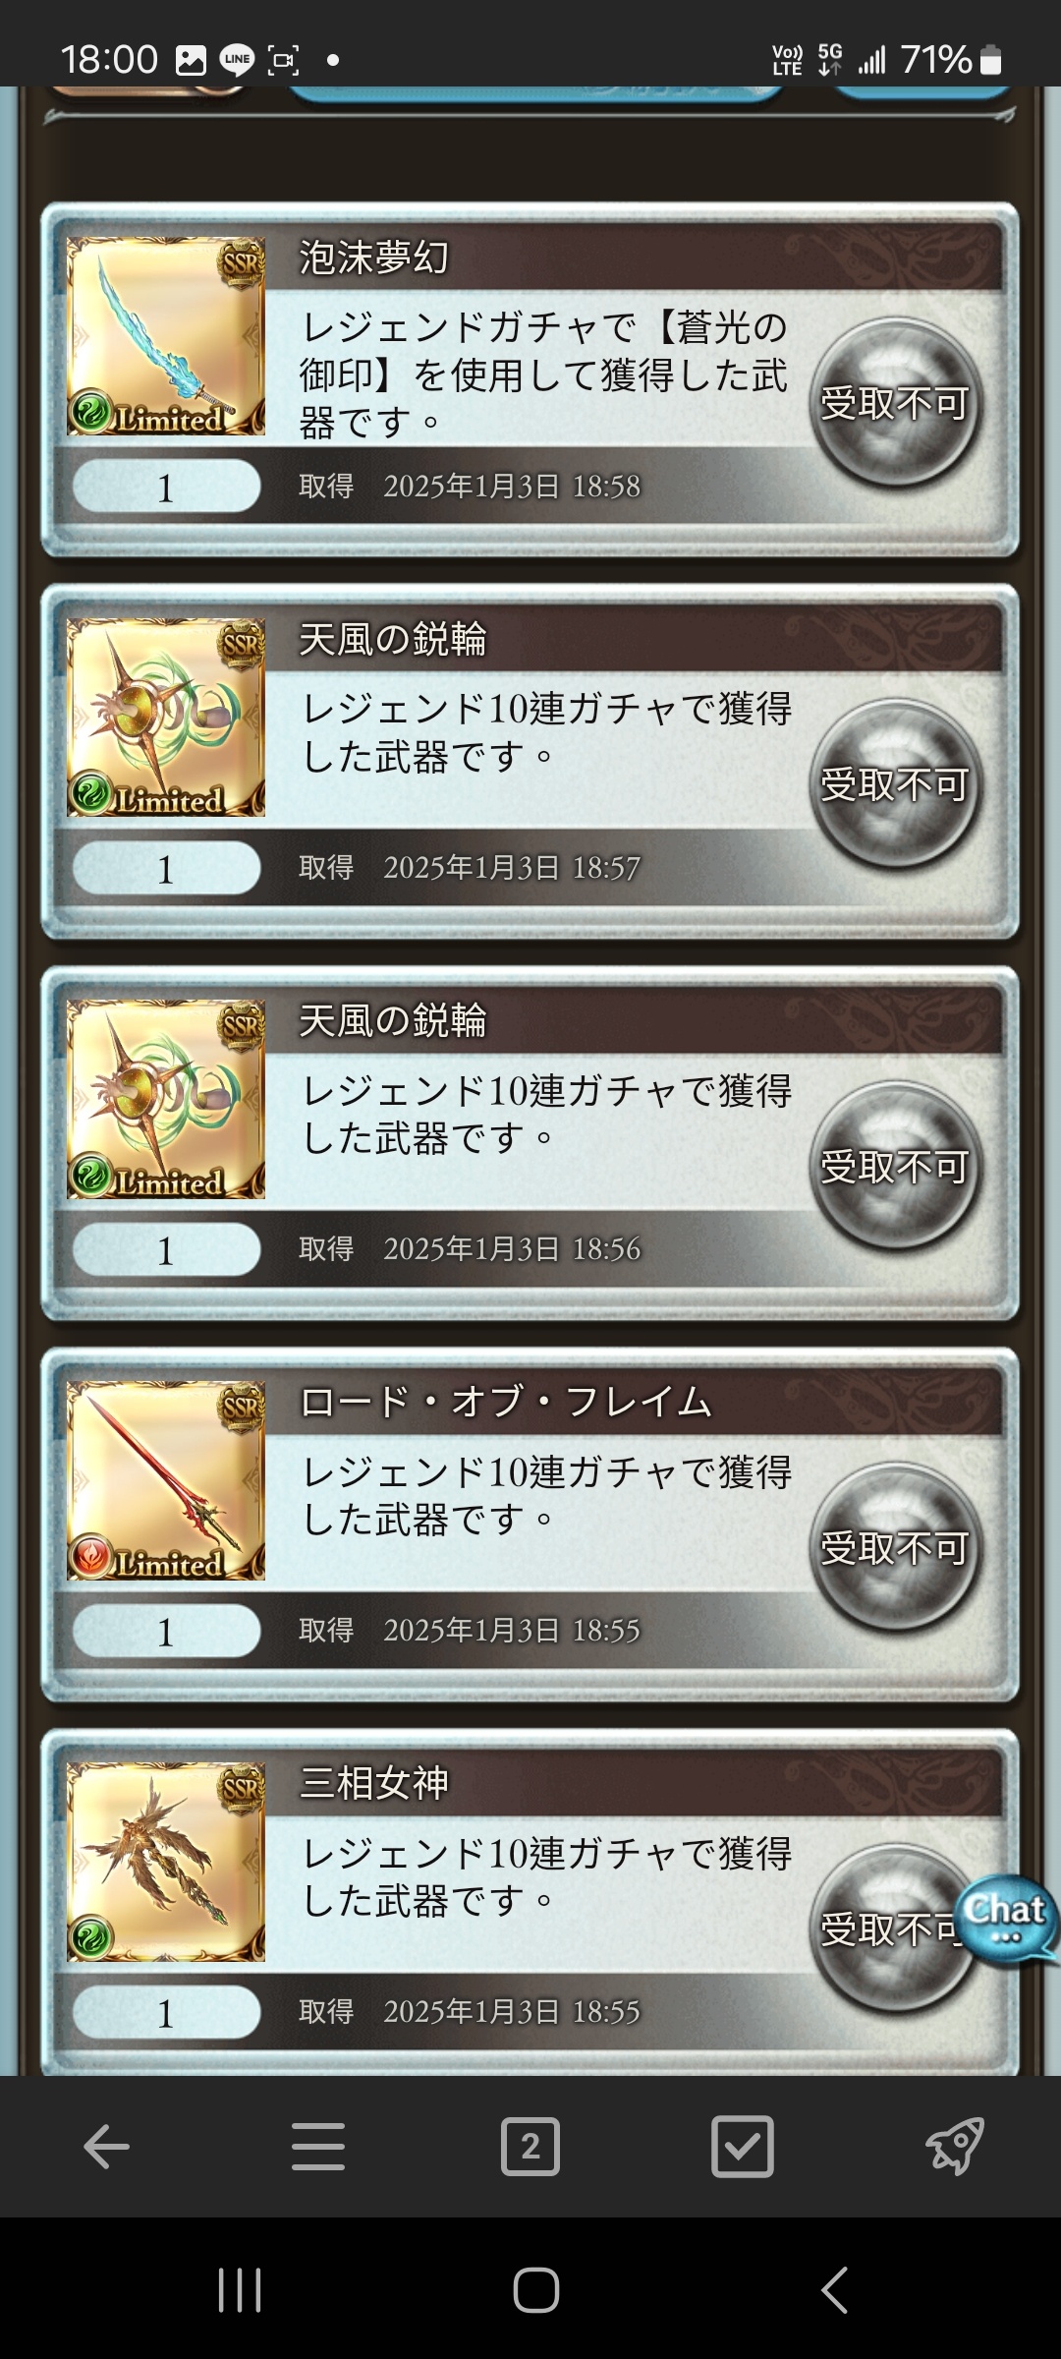
Task: Tap 受取不可 button on 18:56 天風の鋭輪
Action: [x=895, y=1167]
